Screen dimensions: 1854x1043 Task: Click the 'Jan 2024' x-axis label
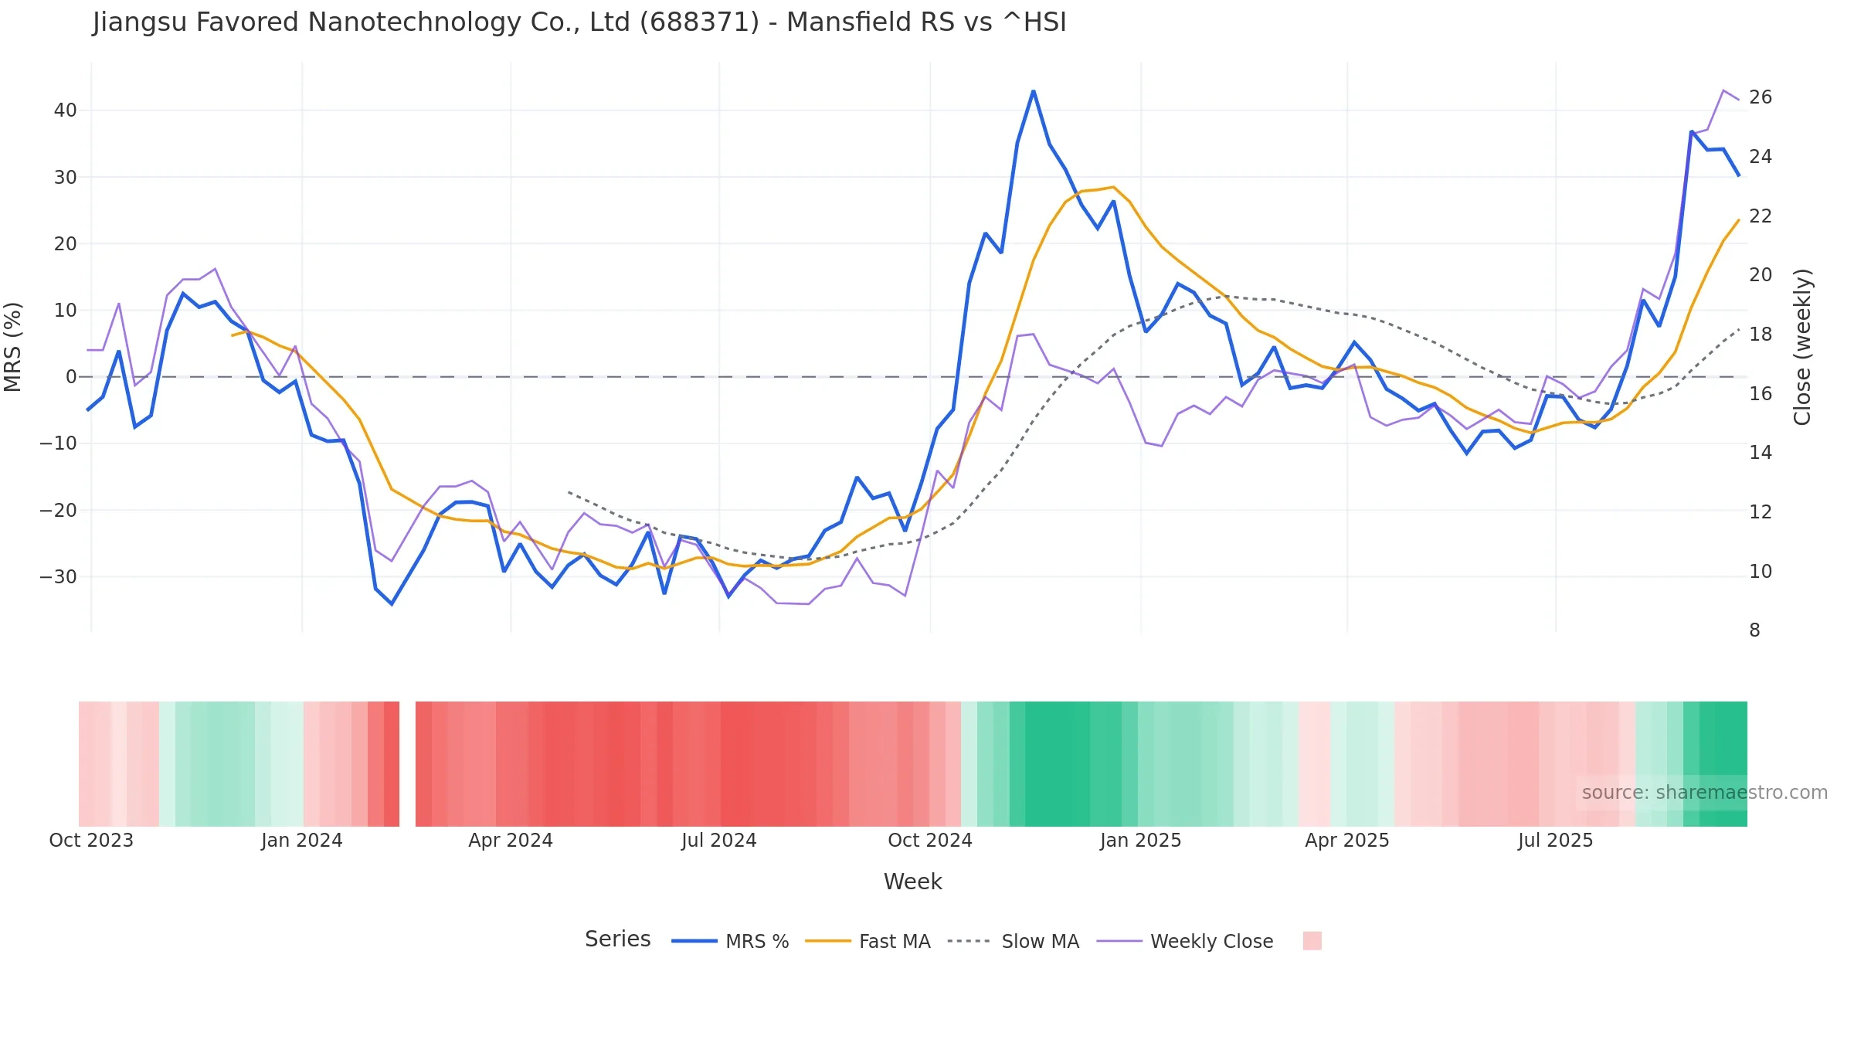302,841
